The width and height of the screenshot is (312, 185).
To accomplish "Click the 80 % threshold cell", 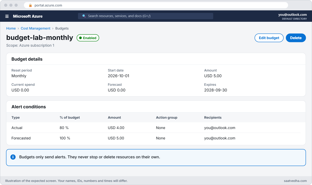I will coord(64,128).
